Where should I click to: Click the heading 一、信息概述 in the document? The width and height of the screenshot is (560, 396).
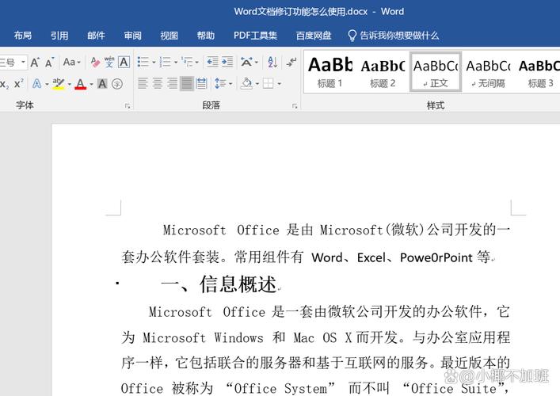click(219, 284)
